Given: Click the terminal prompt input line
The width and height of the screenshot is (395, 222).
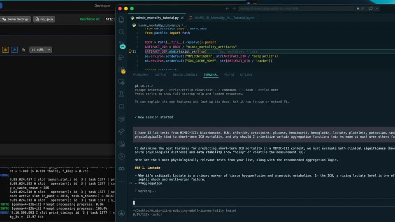Looking at the screenshot, I should (x=264, y=203).
